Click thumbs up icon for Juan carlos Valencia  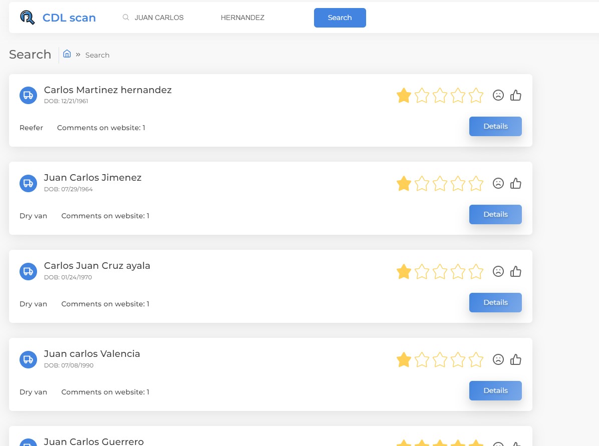pos(516,359)
